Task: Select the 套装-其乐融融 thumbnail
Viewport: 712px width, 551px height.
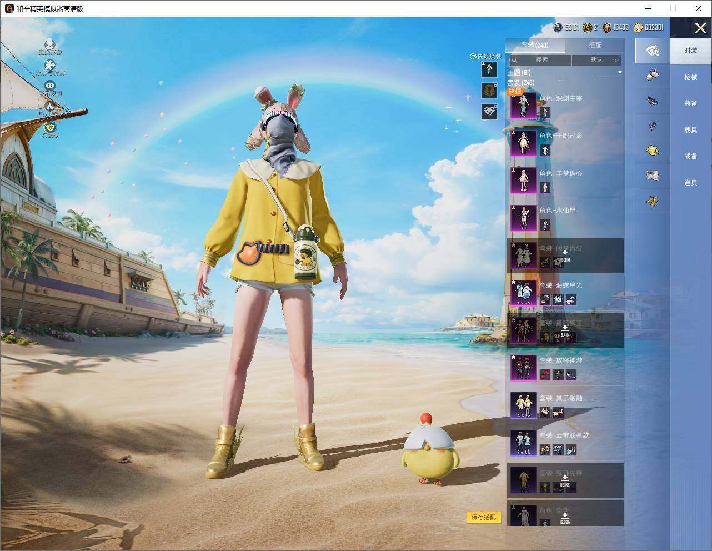Action: click(523, 405)
